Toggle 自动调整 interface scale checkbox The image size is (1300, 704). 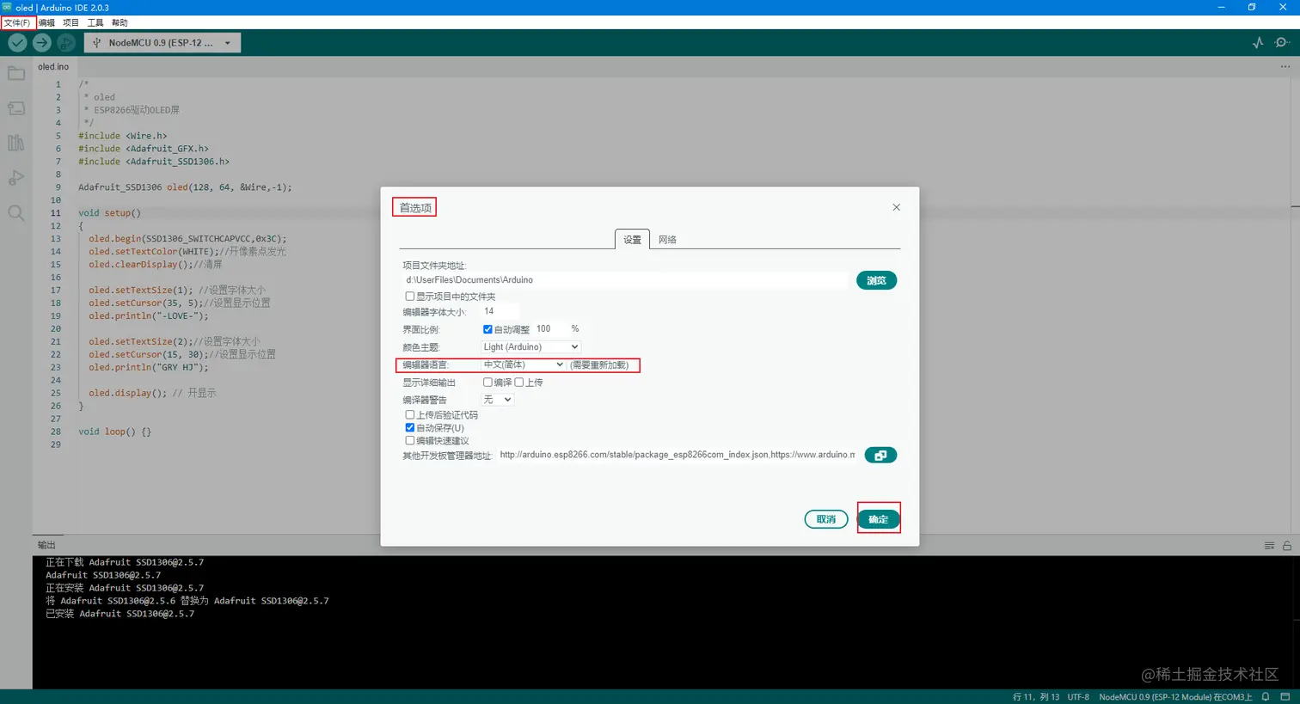click(x=487, y=329)
